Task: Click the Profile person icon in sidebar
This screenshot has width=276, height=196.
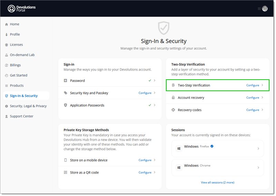Action: (x=7, y=35)
